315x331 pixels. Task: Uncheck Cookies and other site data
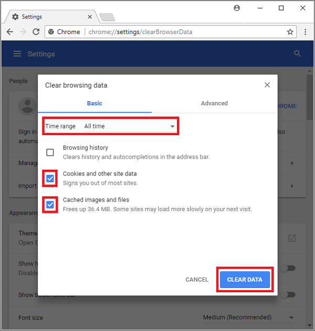[x=50, y=179]
